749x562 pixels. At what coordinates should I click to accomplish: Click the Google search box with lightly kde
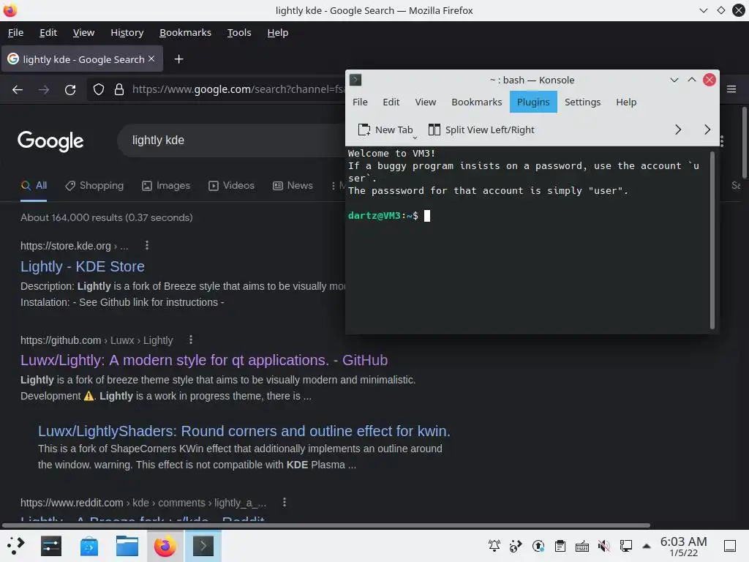(x=232, y=140)
